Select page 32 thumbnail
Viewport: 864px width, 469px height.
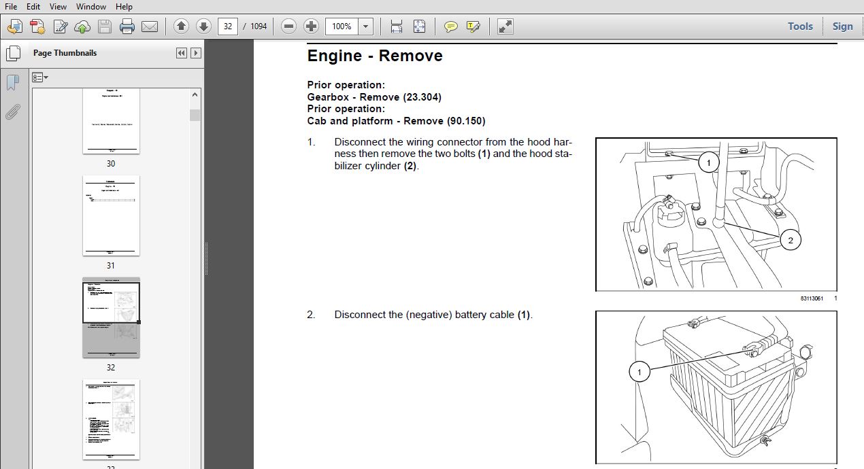click(111, 317)
